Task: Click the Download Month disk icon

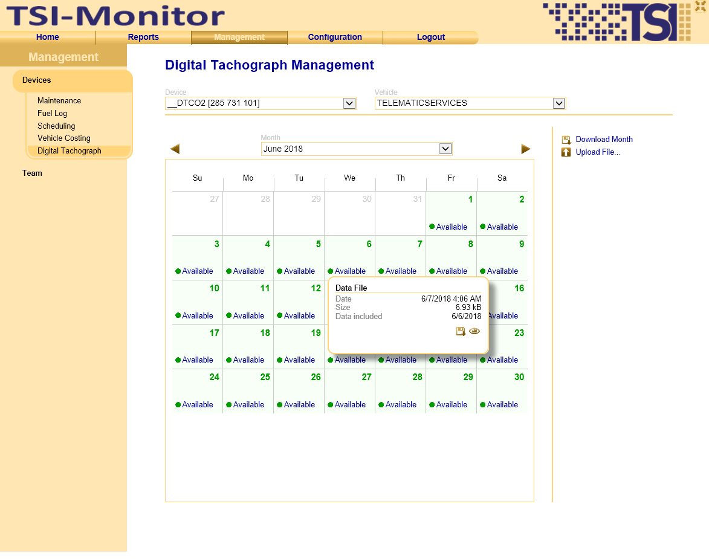Action: 566,140
